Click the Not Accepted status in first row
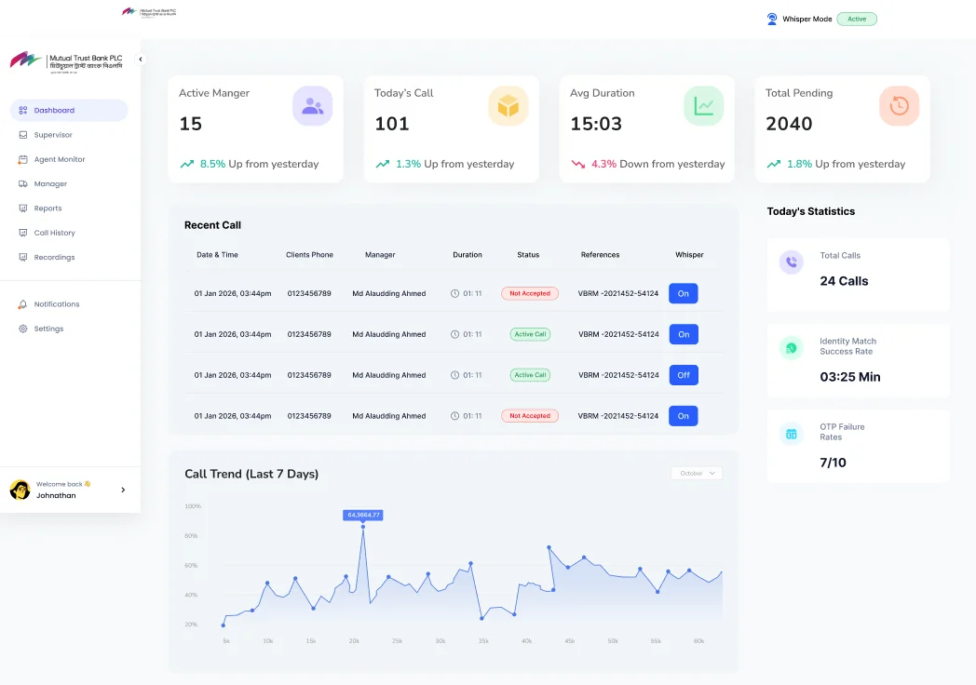Screen dimensions: 976x685 529,293
